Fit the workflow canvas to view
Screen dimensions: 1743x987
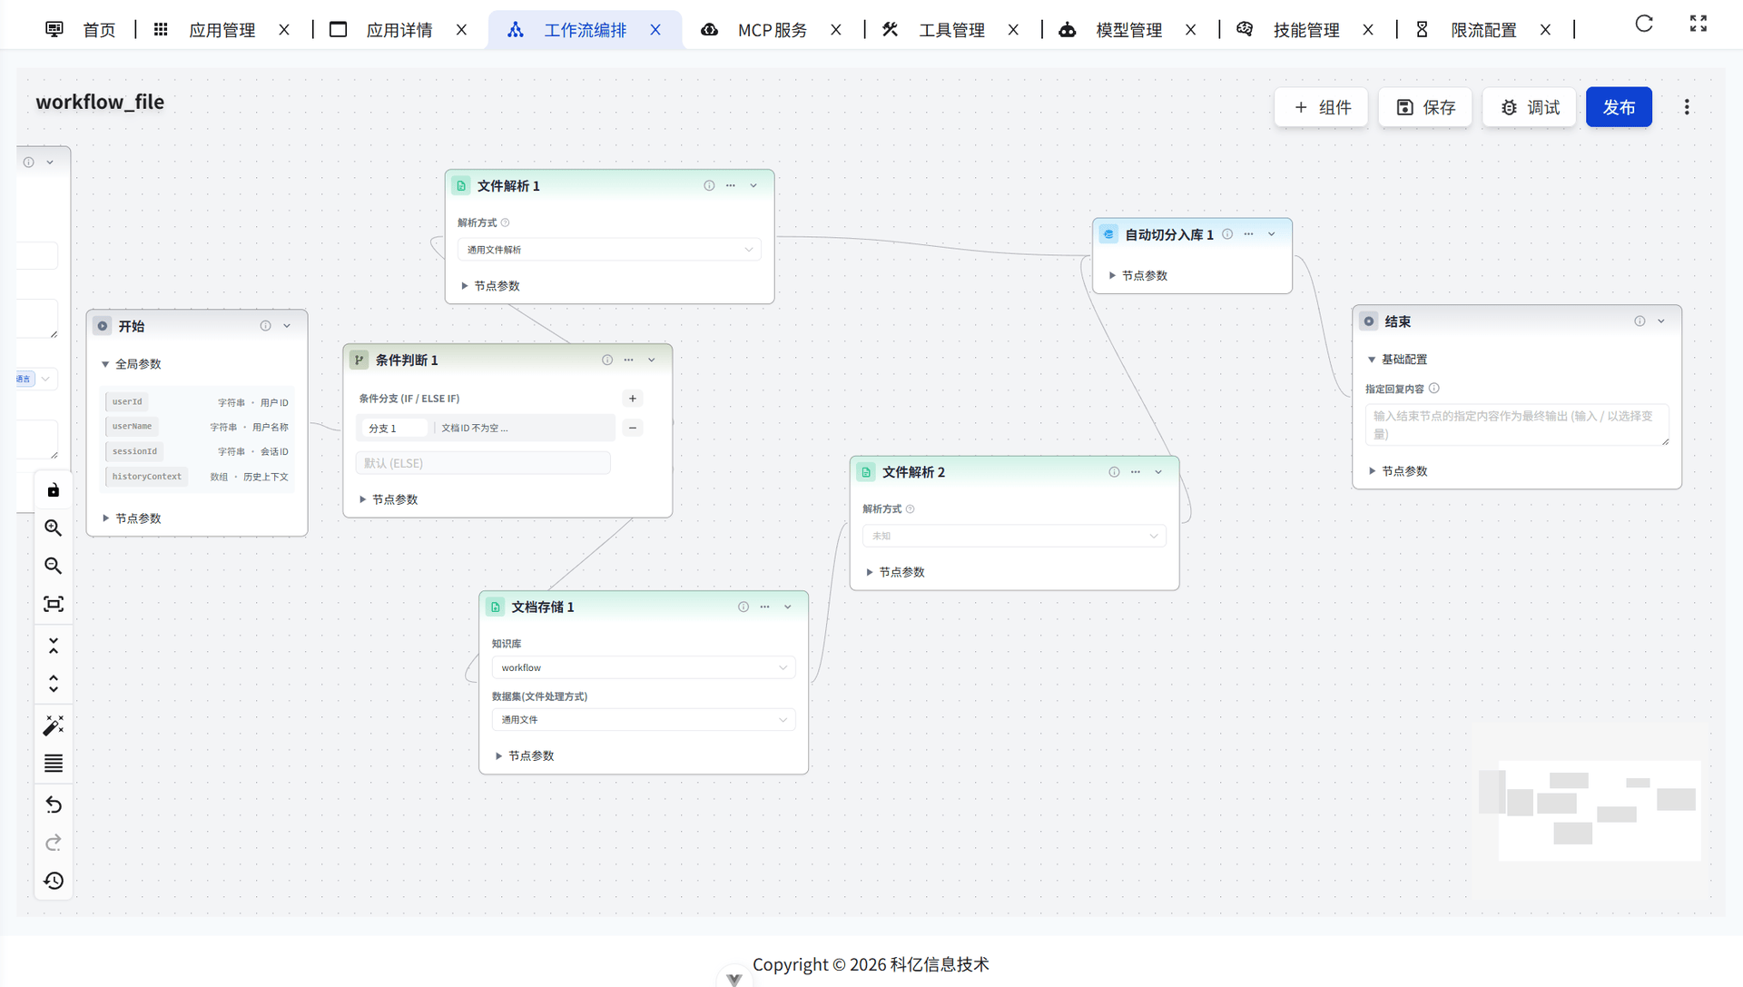[x=54, y=604]
